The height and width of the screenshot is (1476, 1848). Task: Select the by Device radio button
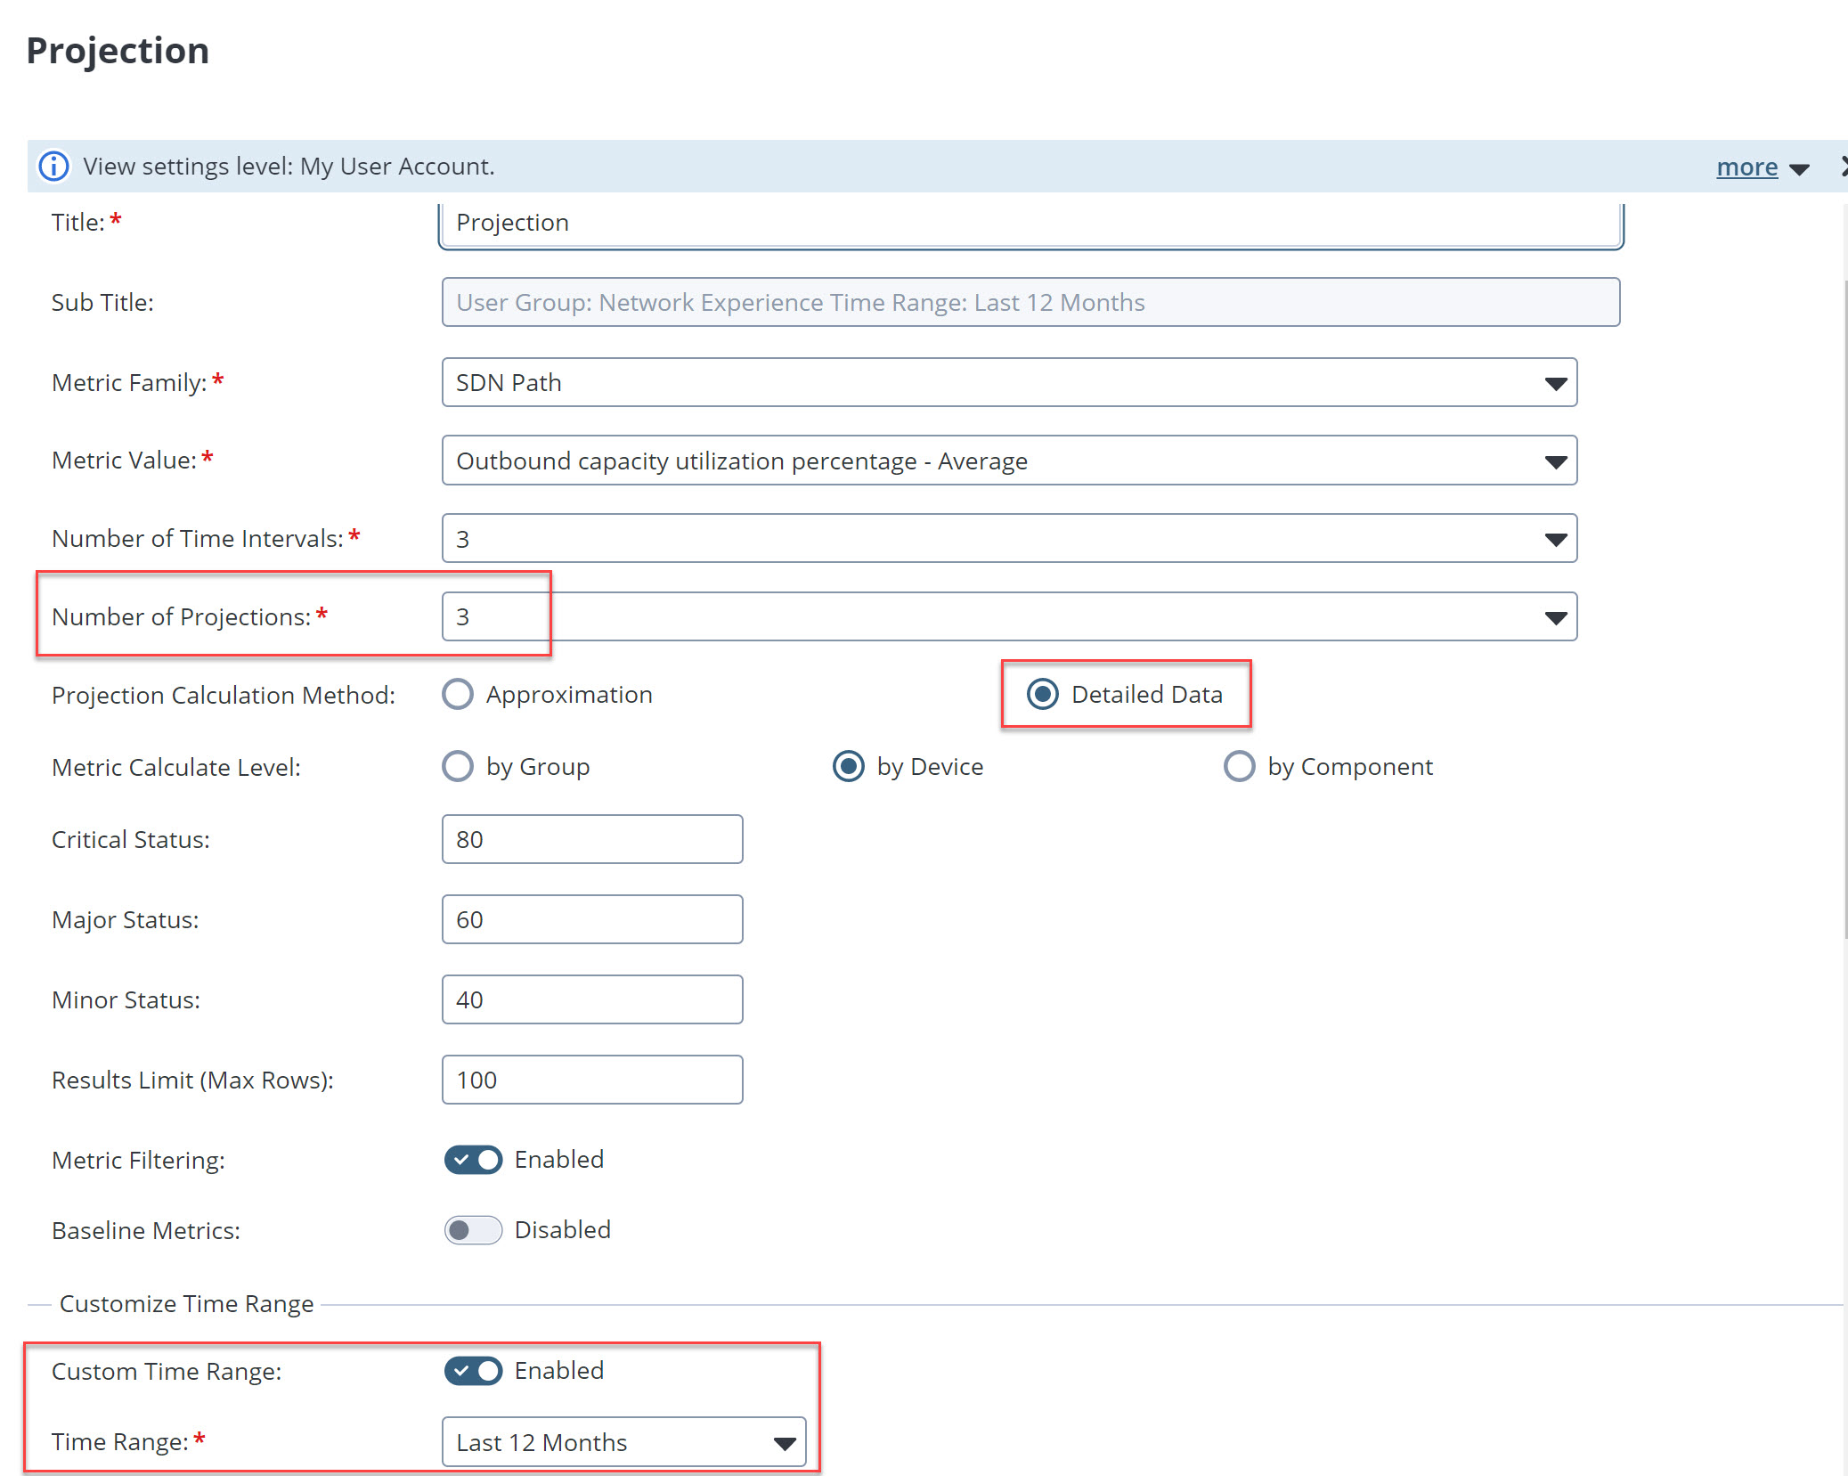point(848,766)
